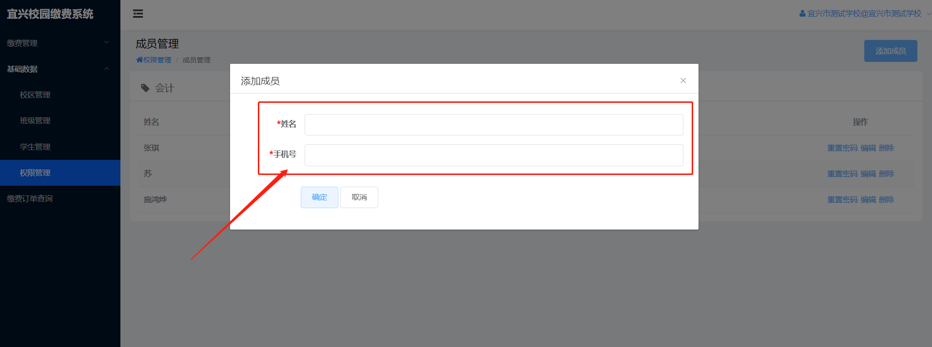Click the tag icon beside 会计
Screen dimensions: 932x347
(145, 88)
